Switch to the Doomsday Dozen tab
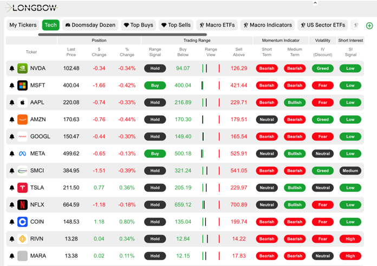The width and height of the screenshot is (377, 266). point(90,25)
